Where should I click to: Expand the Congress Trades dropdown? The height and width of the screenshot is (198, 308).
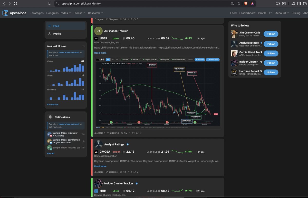click(59, 13)
